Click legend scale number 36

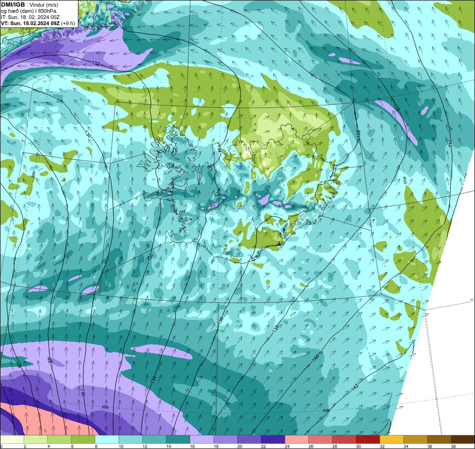click(429, 446)
